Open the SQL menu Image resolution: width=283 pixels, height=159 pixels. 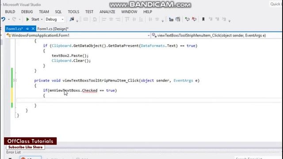click(x=58, y=12)
